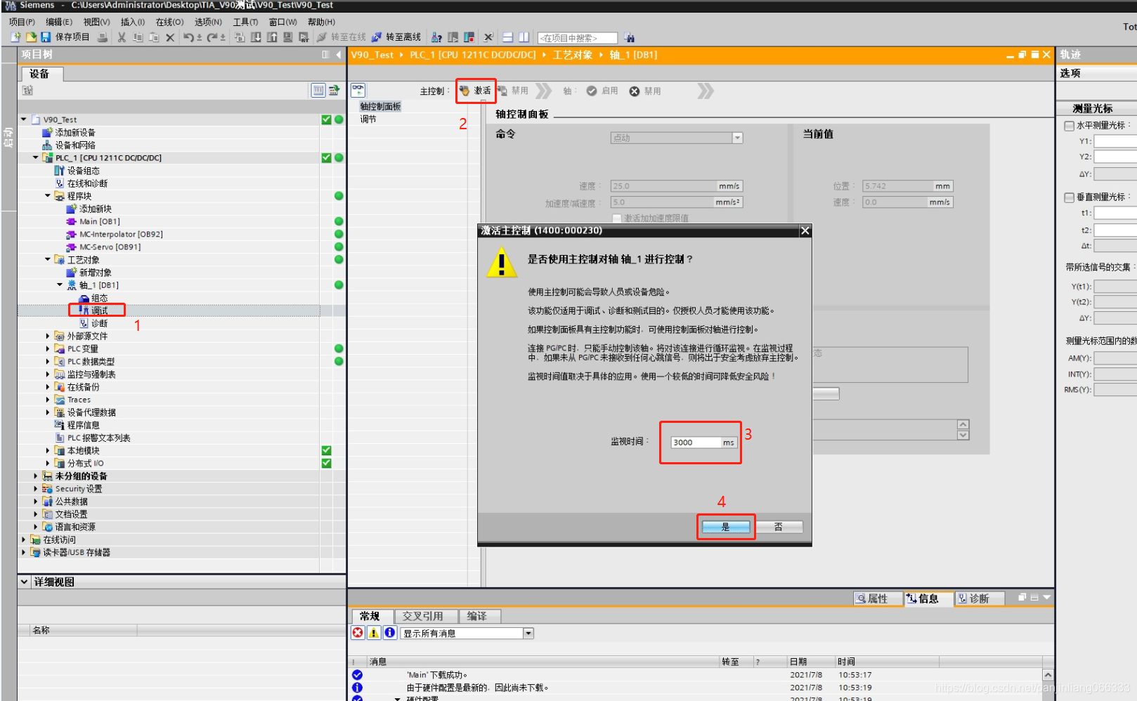Click the open project folder icon

[31, 37]
